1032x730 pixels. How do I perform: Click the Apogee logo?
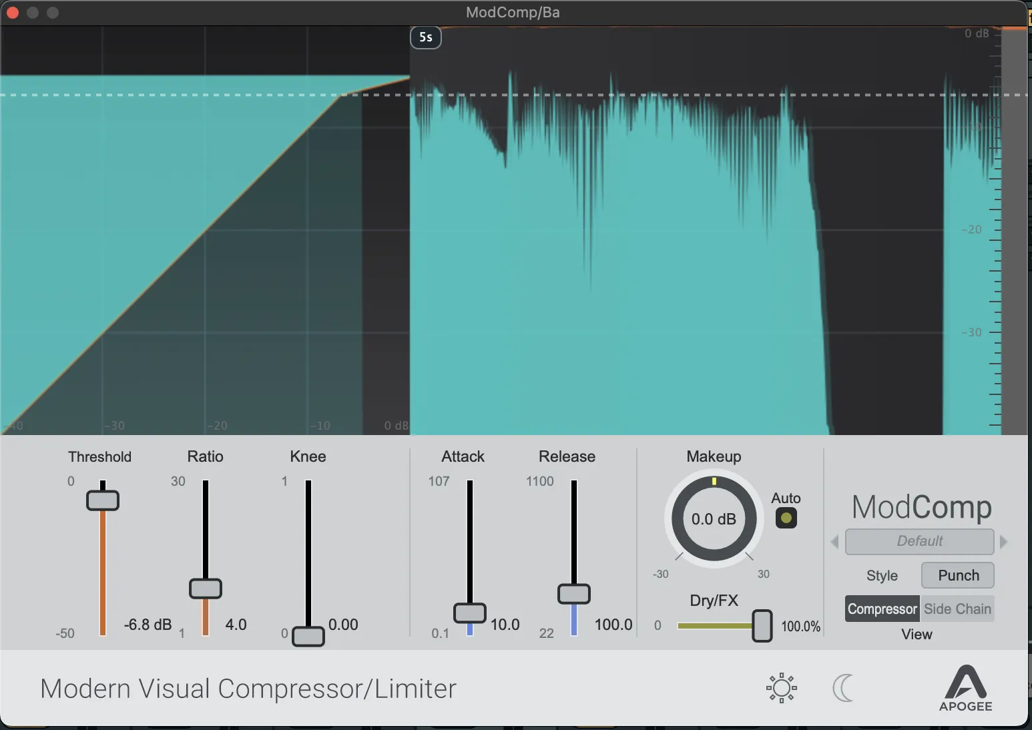tap(965, 688)
